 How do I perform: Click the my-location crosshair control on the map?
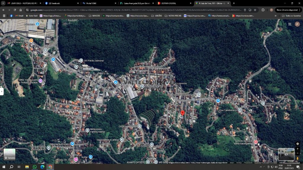297,144
